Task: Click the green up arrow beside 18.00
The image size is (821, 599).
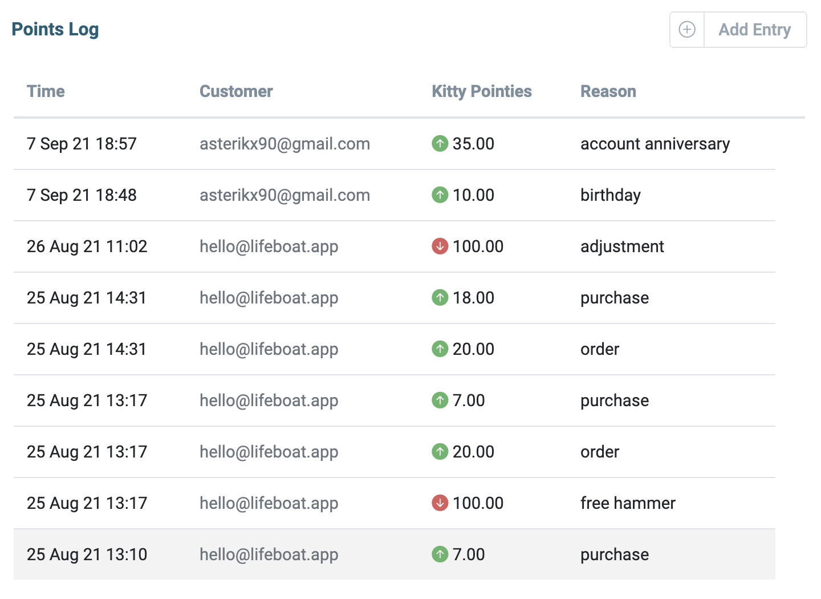Action: 440,298
